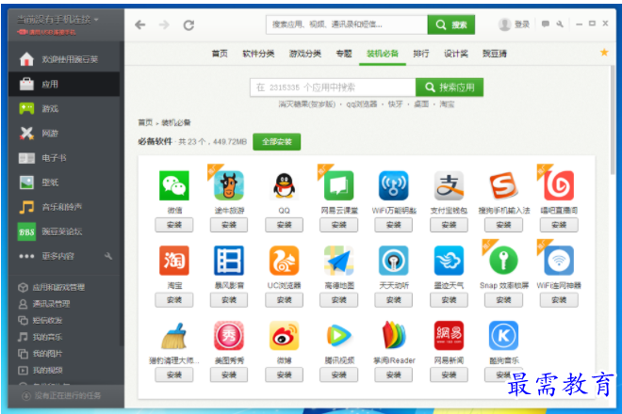Click the 天天动听 music icon

coord(394,261)
